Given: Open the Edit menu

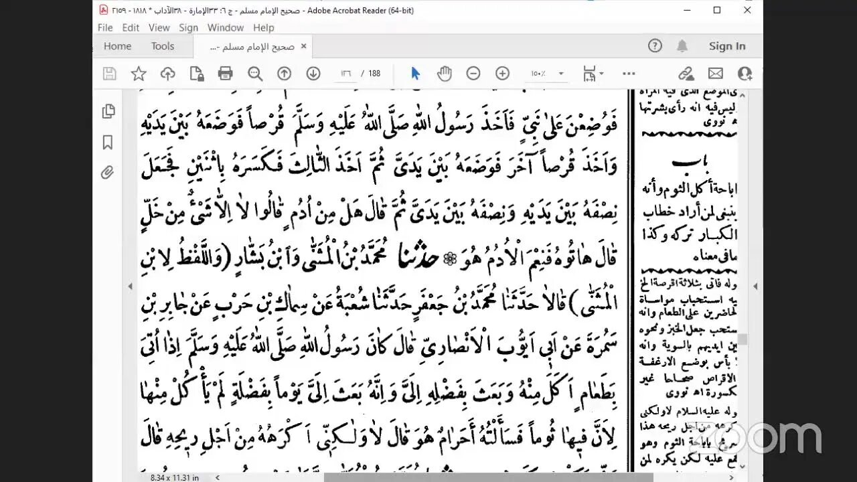Looking at the screenshot, I should click(x=131, y=27).
